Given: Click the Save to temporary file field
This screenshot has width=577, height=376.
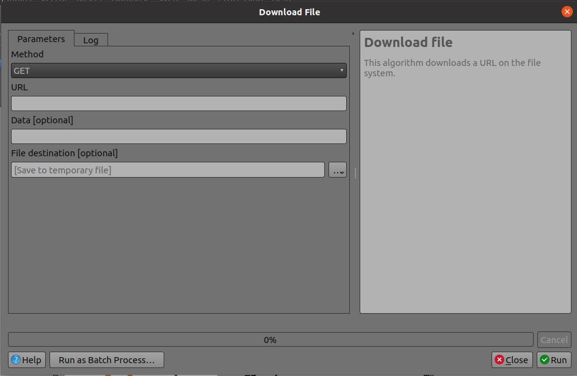Looking at the screenshot, I should (x=167, y=170).
